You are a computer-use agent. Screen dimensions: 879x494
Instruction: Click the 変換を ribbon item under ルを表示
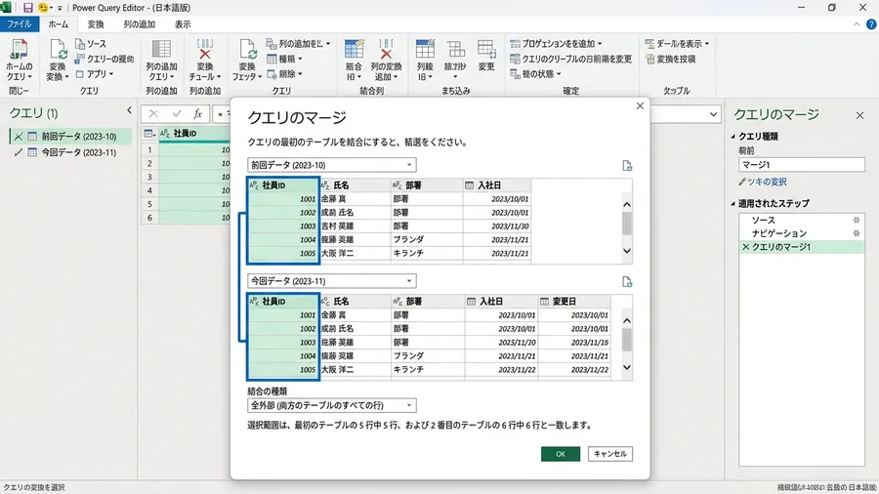point(670,59)
